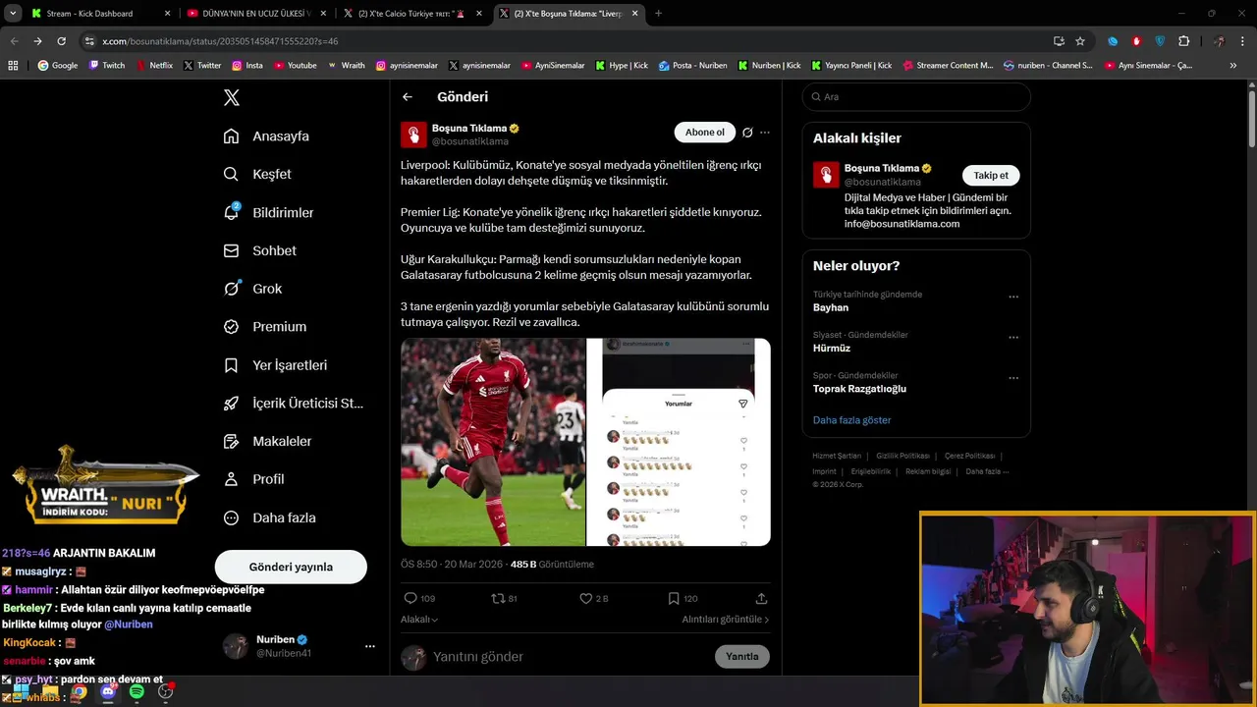Open Alıntıları görüntüle link
Screen dimensions: 1257x707
(726, 620)
